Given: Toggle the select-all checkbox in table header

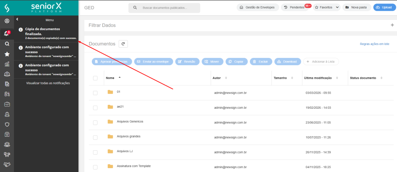Looking at the screenshot, I should tap(95, 78).
